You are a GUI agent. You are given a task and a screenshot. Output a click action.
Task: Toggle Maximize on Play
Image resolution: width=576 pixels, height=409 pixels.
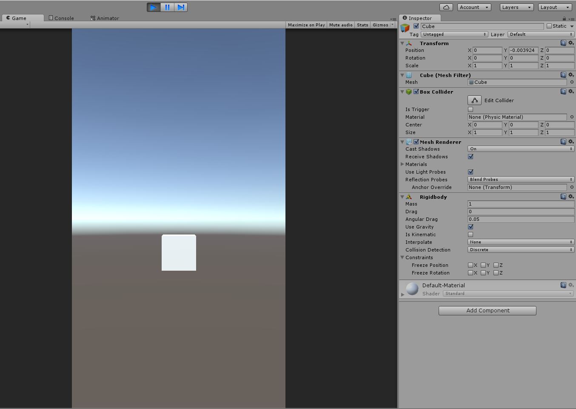click(306, 25)
